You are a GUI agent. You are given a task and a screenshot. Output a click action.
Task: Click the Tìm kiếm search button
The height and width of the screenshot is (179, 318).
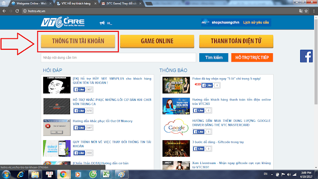pos(214,58)
